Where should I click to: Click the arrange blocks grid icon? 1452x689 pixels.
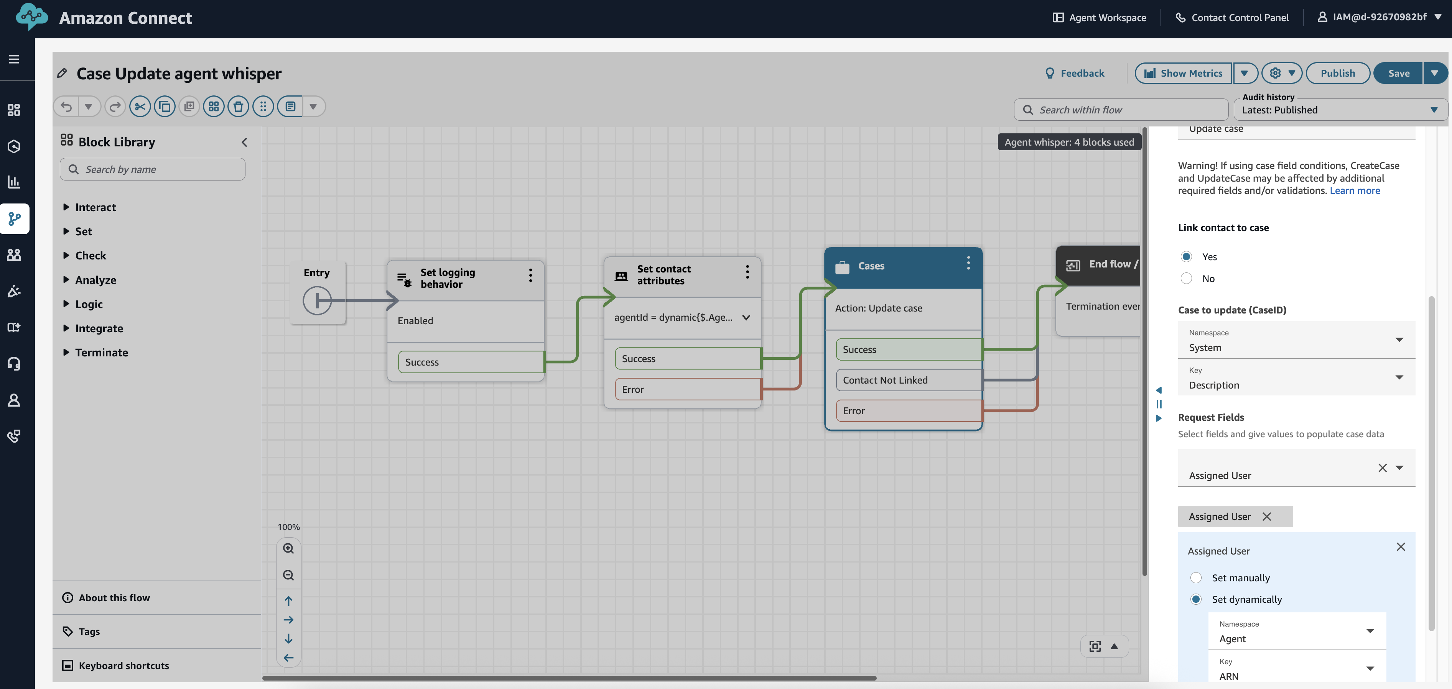click(214, 106)
